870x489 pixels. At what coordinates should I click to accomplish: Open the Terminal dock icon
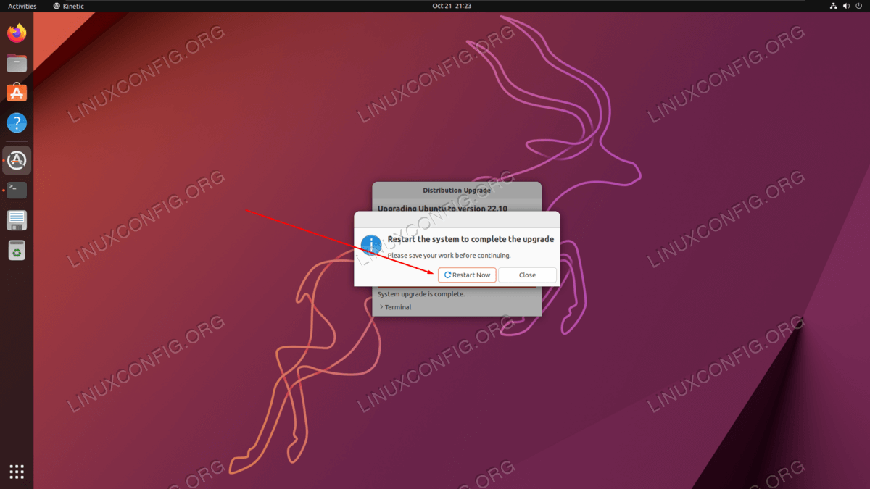(x=17, y=191)
